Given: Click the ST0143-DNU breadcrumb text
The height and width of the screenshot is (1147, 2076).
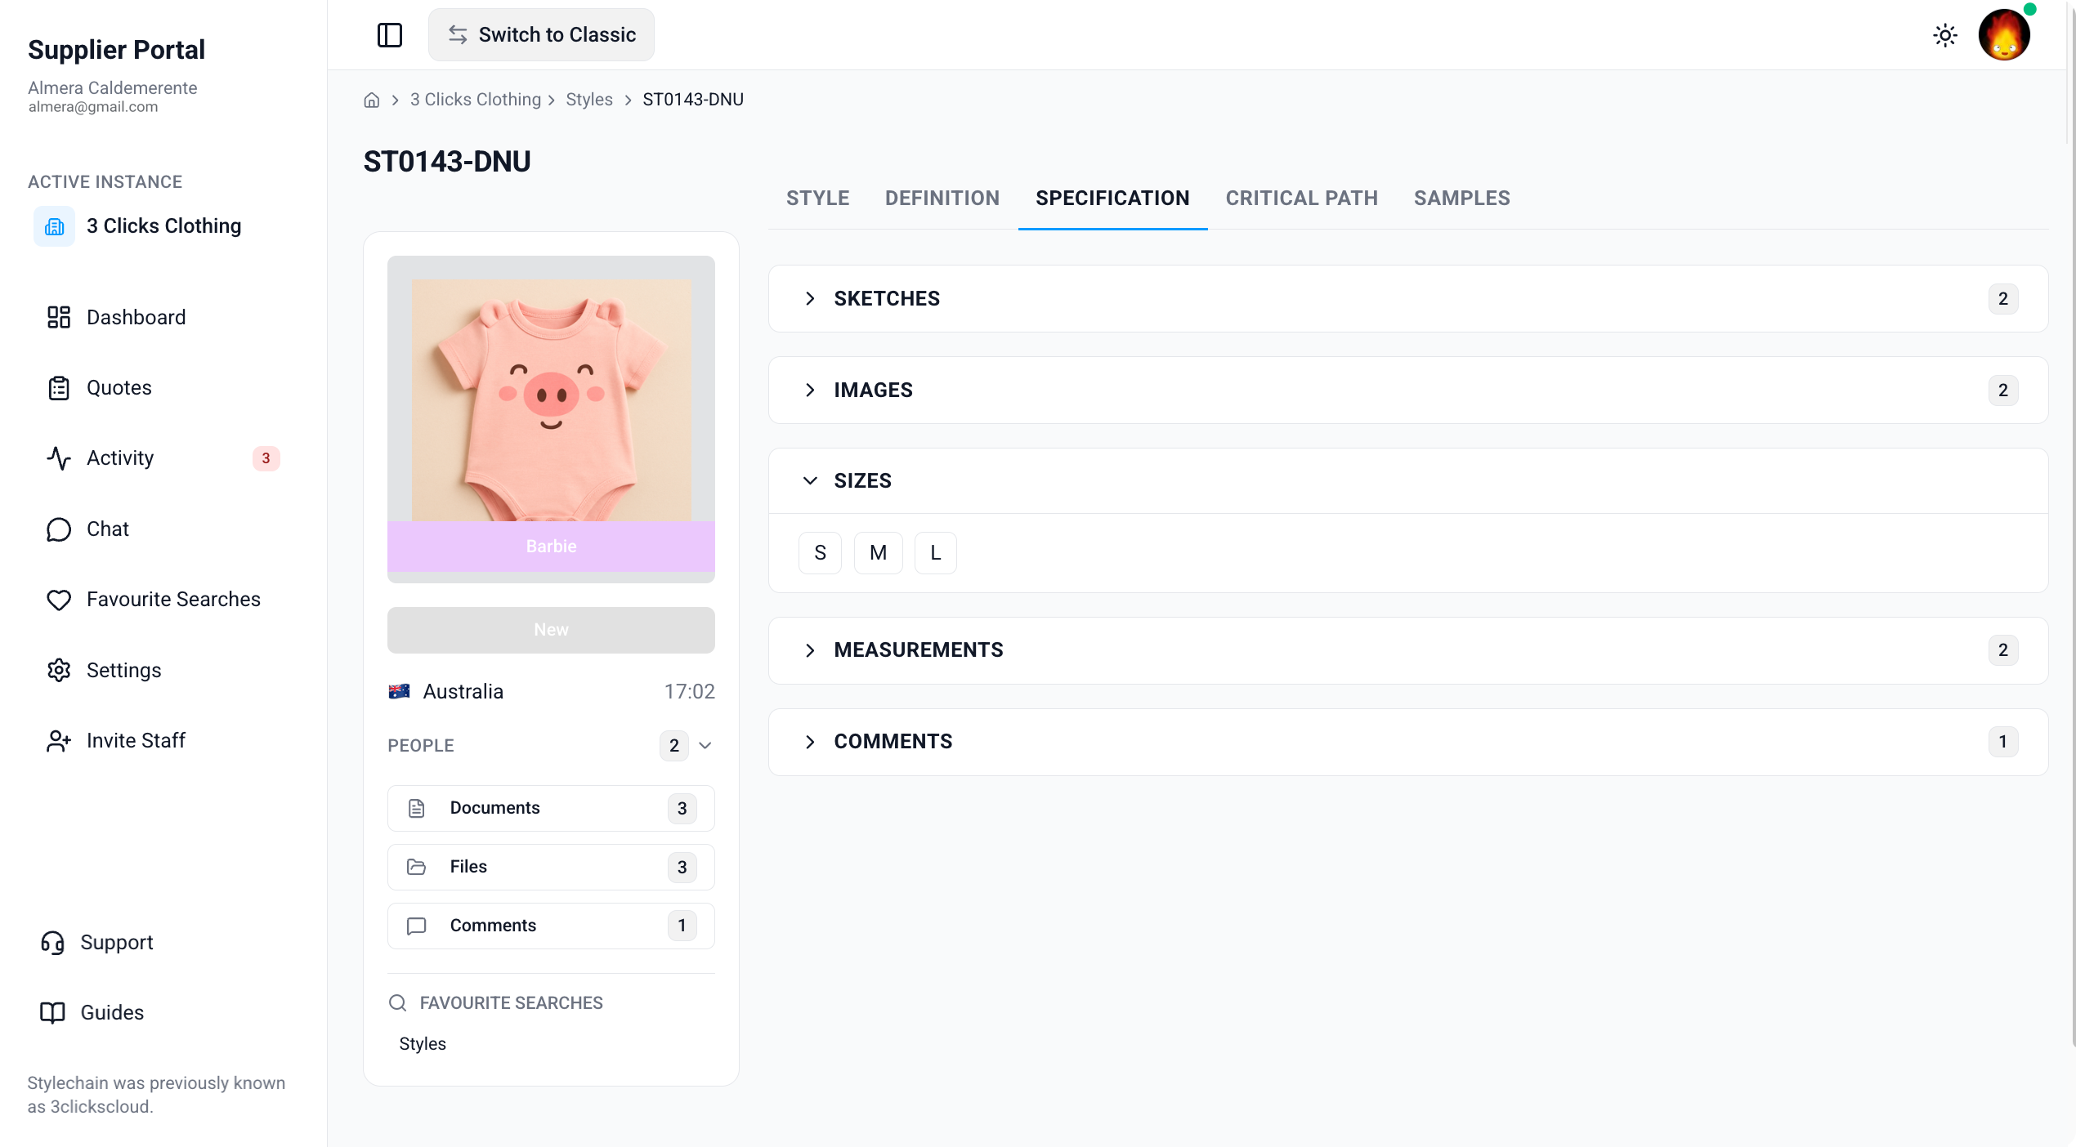Looking at the screenshot, I should click(693, 100).
